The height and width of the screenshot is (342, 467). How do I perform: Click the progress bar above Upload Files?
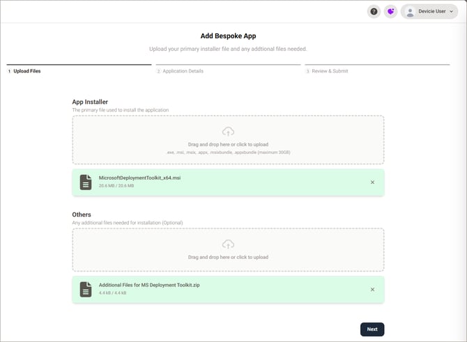[x=78, y=65]
